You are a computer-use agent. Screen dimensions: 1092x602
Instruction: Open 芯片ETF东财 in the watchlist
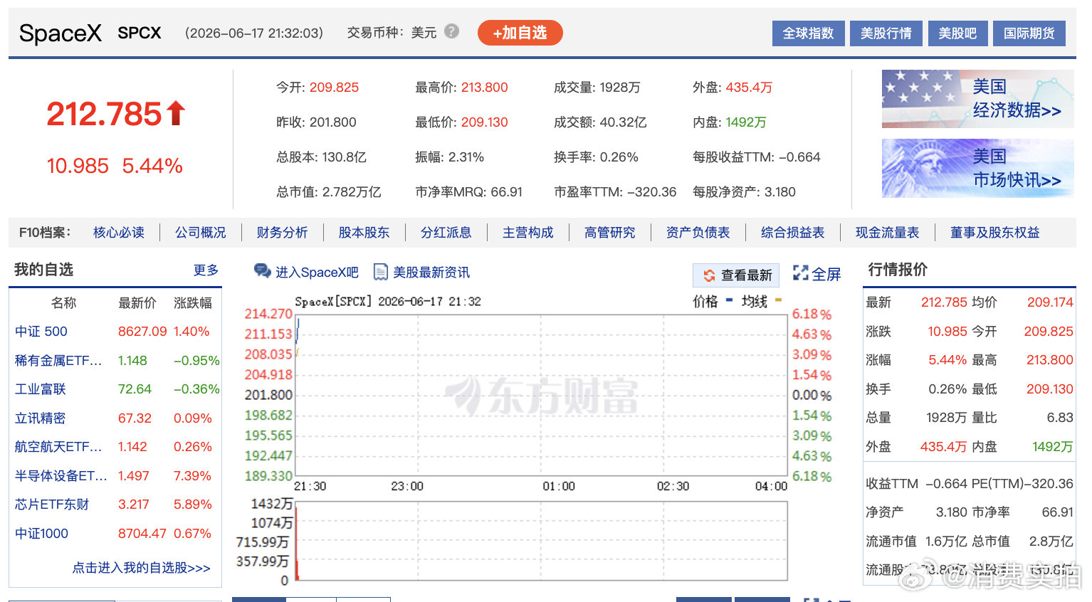tap(52, 505)
